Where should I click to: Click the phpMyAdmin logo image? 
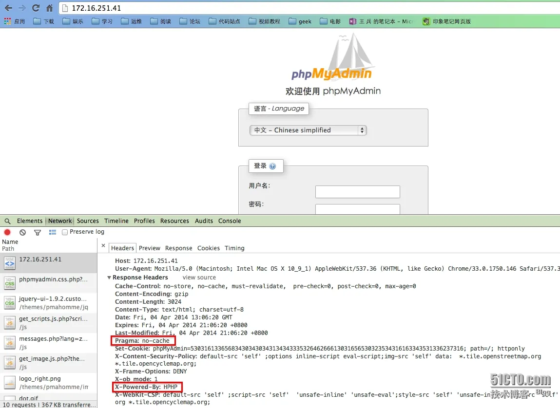(x=332, y=57)
